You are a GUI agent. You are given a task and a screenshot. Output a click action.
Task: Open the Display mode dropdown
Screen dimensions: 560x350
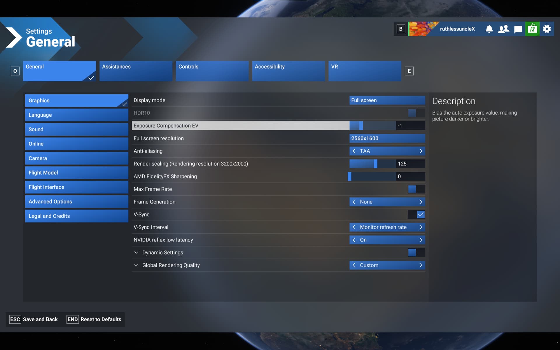(x=387, y=100)
